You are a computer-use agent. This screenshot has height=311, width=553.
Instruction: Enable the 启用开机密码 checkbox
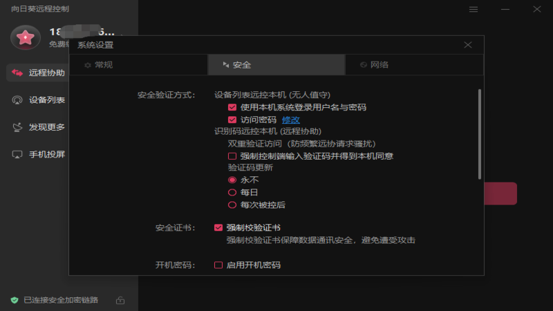pos(218,265)
